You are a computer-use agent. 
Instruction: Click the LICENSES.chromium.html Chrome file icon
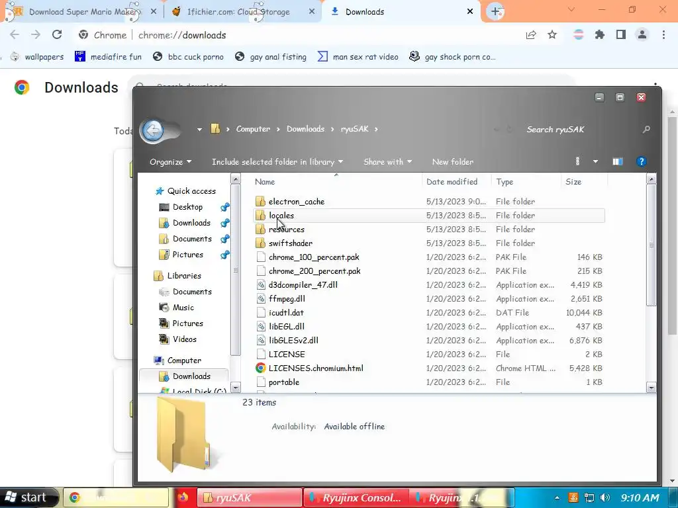click(260, 368)
